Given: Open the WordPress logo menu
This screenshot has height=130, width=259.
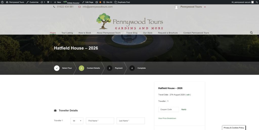Looking at the screenshot, I should [2, 2].
